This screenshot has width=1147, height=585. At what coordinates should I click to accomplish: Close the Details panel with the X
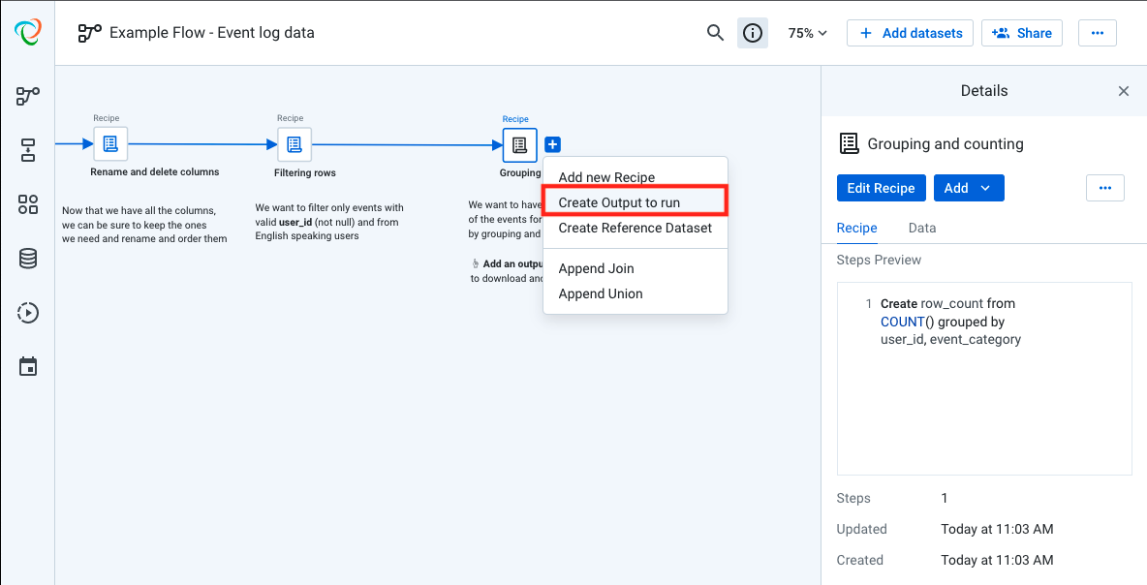tap(1124, 90)
